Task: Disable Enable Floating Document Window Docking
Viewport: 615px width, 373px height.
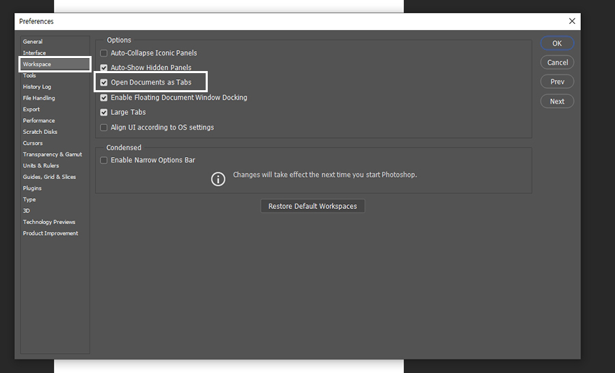Action: tap(104, 98)
